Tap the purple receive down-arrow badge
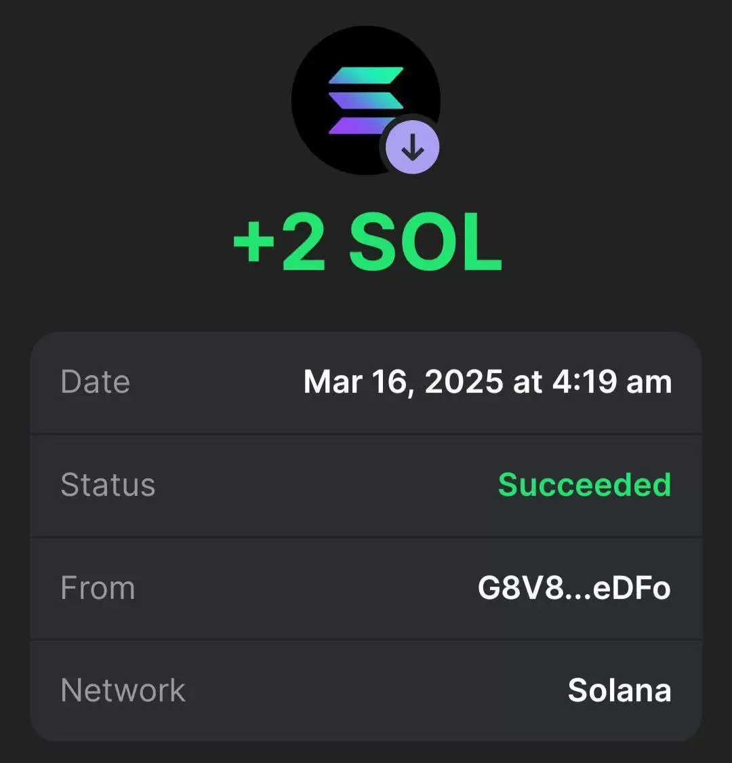 pyautogui.click(x=413, y=147)
